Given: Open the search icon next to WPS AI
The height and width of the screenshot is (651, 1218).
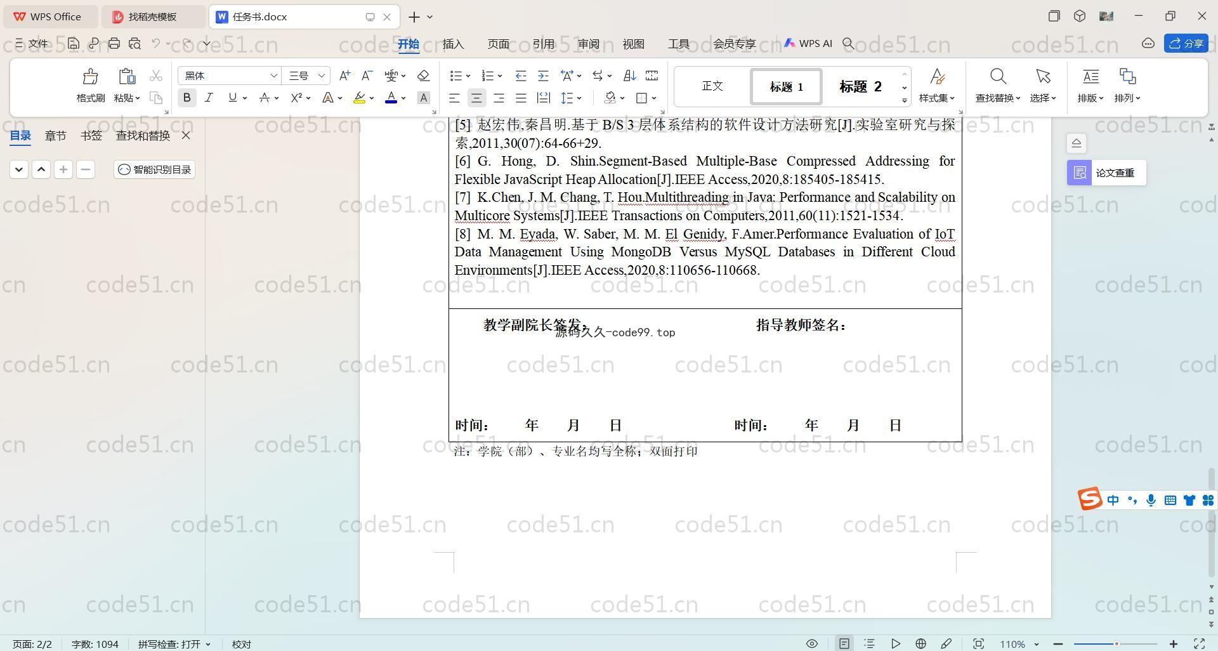Looking at the screenshot, I should (848, 43).
